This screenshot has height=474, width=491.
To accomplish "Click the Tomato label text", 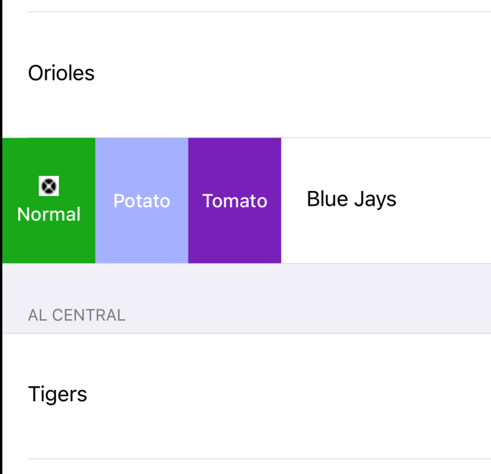I will [235, 201].
